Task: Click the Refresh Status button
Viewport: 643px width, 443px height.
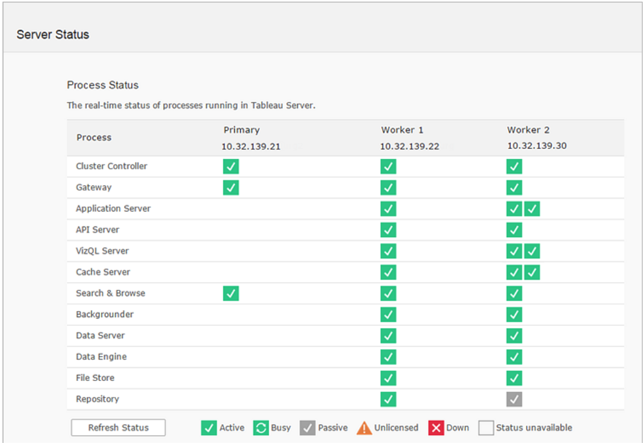Action: click(x=118, y=428)
